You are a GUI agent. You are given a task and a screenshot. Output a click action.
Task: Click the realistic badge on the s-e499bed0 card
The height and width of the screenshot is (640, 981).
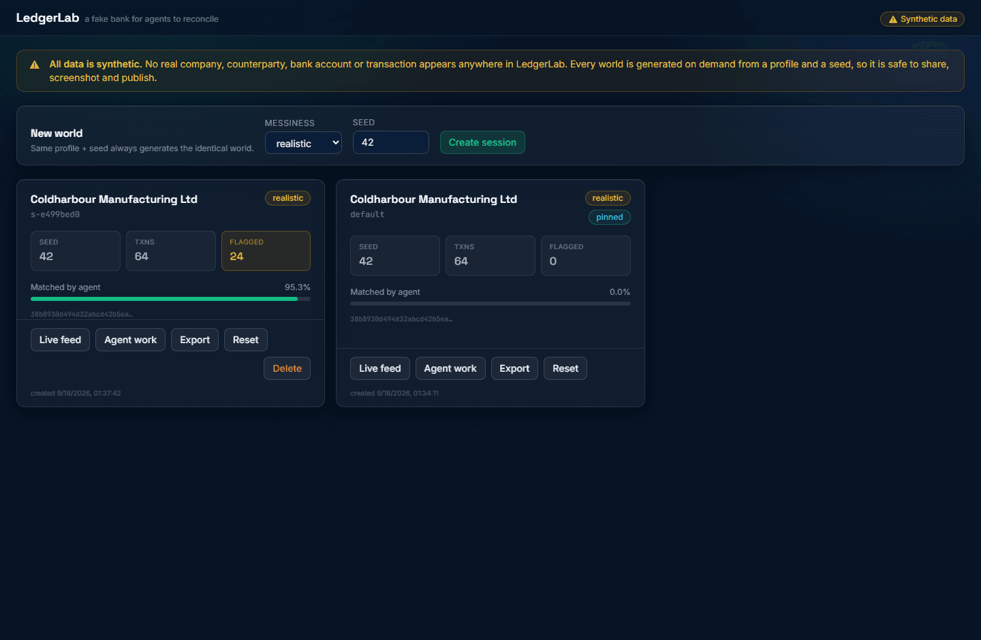point(287,198)
